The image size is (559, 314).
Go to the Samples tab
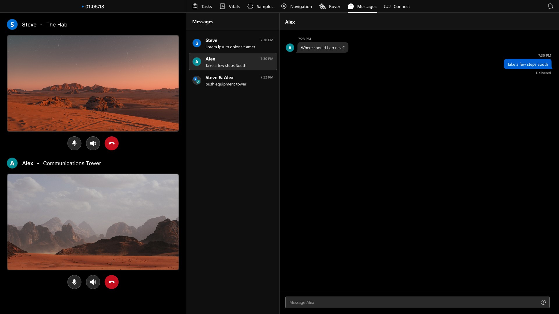coord(260,6)
